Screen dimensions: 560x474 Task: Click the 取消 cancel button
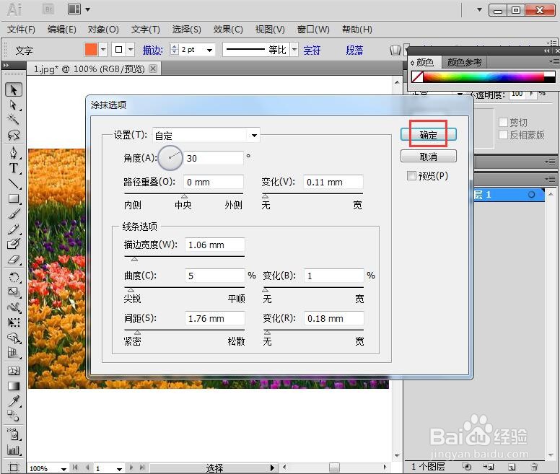(x=428, y=157)
